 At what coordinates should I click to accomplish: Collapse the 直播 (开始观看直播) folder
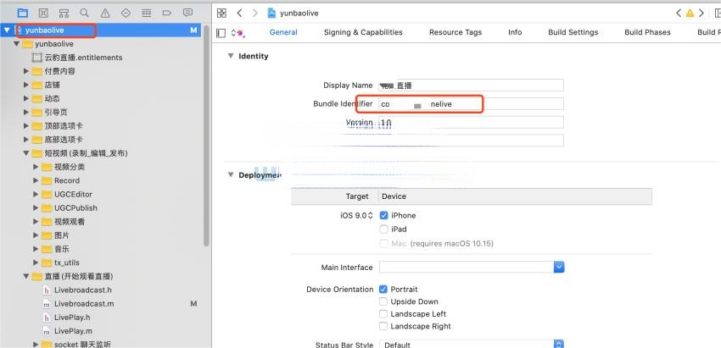26,276
